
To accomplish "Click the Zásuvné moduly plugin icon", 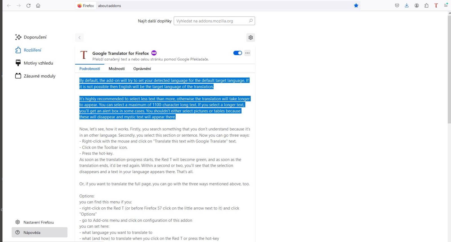I will [x=18, y=76].
